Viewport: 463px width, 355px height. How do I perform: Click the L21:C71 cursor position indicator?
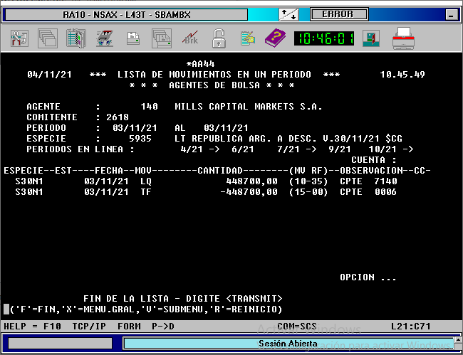[411, 327]
